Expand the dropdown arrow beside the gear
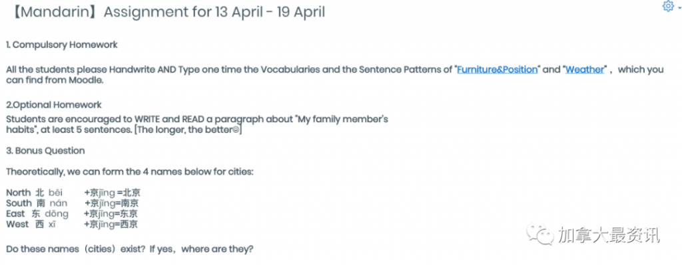Screen dimensions: 682x265 [x=679, y=7]
